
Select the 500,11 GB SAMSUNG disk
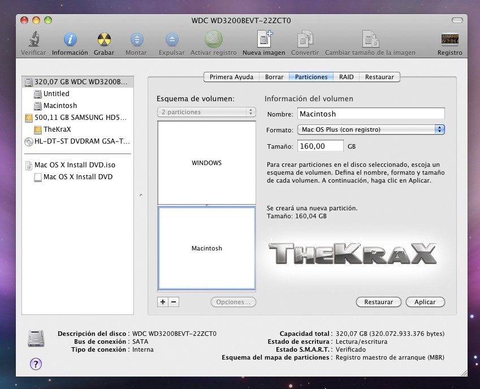pyautogui.click(x=78, y=118)
